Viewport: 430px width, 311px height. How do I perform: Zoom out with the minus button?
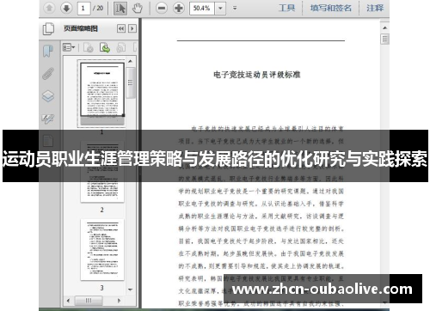coord(162,8)
